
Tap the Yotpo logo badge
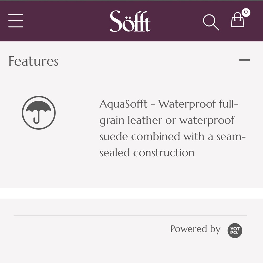235,230
